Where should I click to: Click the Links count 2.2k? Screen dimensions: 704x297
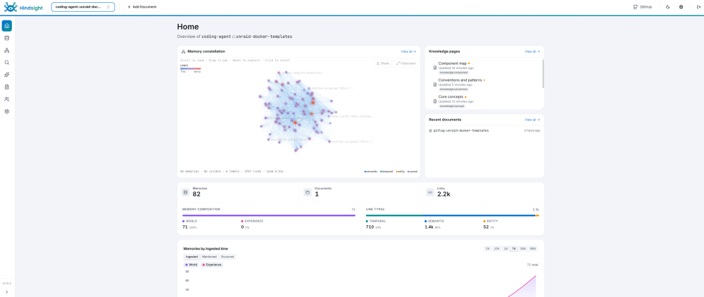click(x=443, y=194)
